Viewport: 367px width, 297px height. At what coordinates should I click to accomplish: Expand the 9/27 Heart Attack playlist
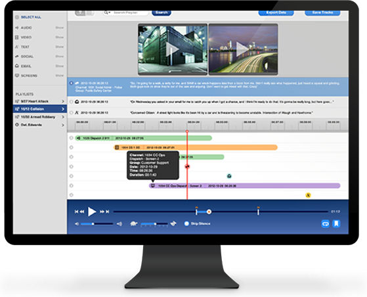[x=63, y=101]
